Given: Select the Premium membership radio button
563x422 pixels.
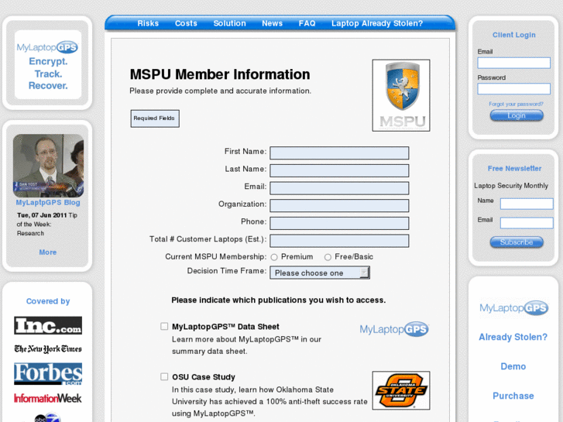Looking at the screenshot, I should 274,257.
